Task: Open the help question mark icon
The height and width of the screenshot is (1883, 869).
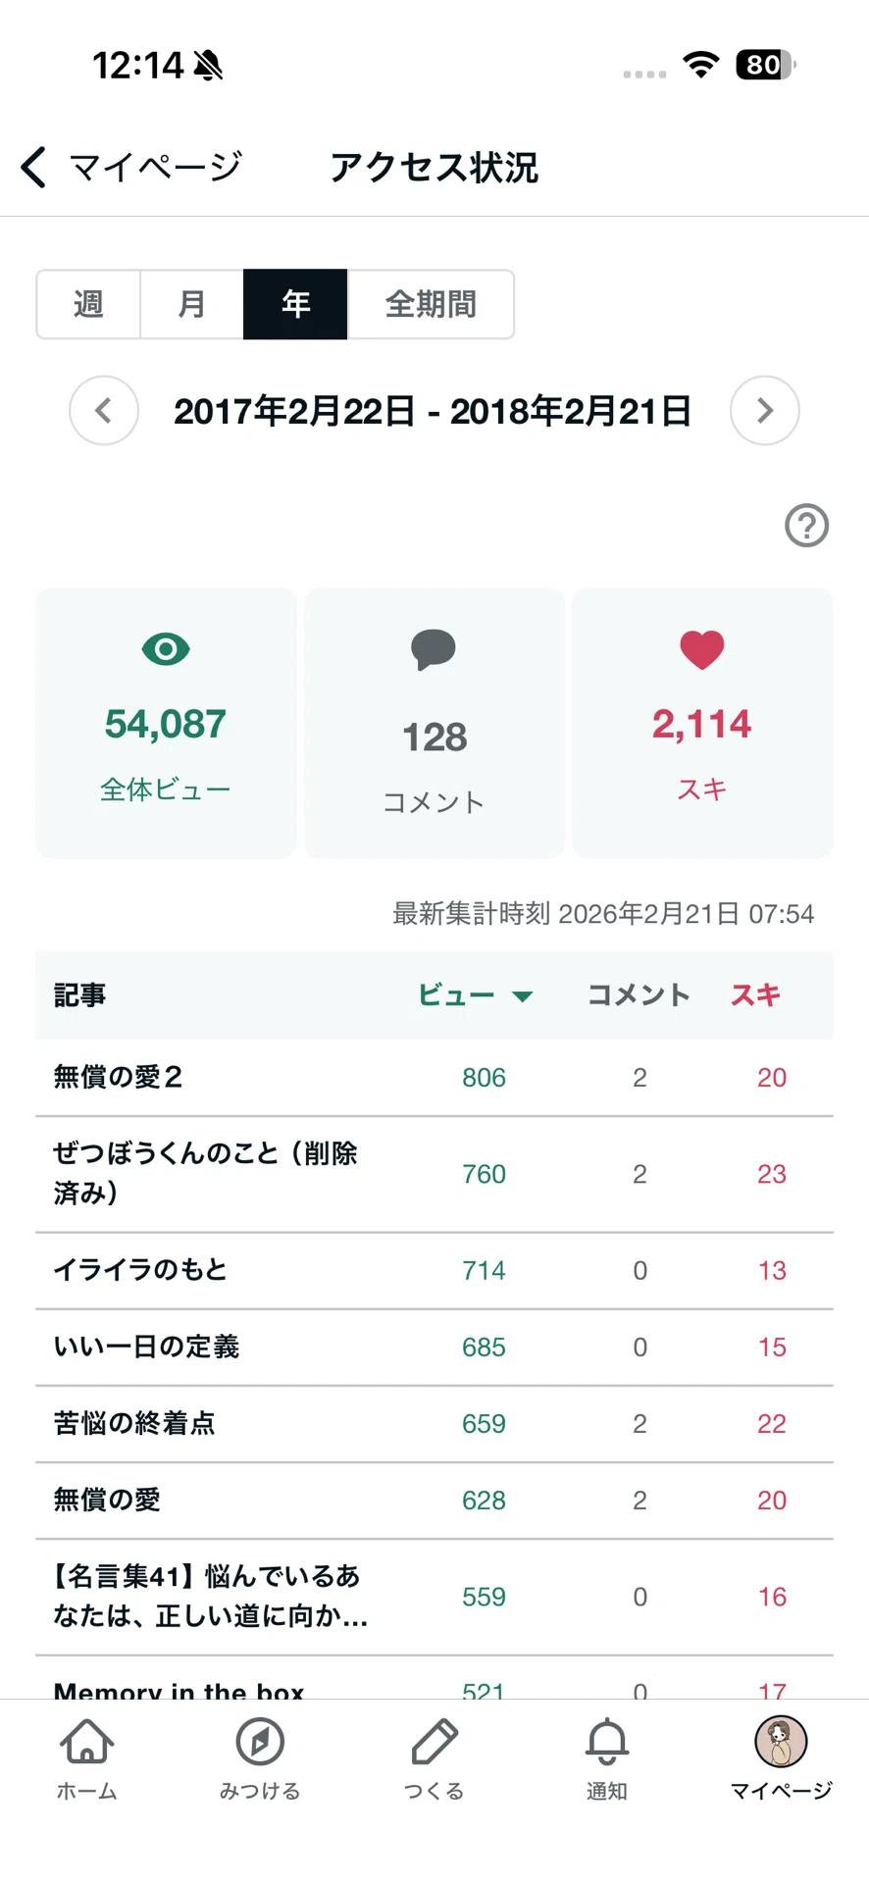Action: pyautogui.click(x=806, y=526)
